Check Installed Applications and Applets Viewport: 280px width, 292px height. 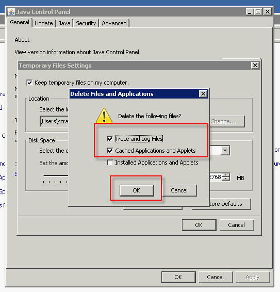[110, 163]
